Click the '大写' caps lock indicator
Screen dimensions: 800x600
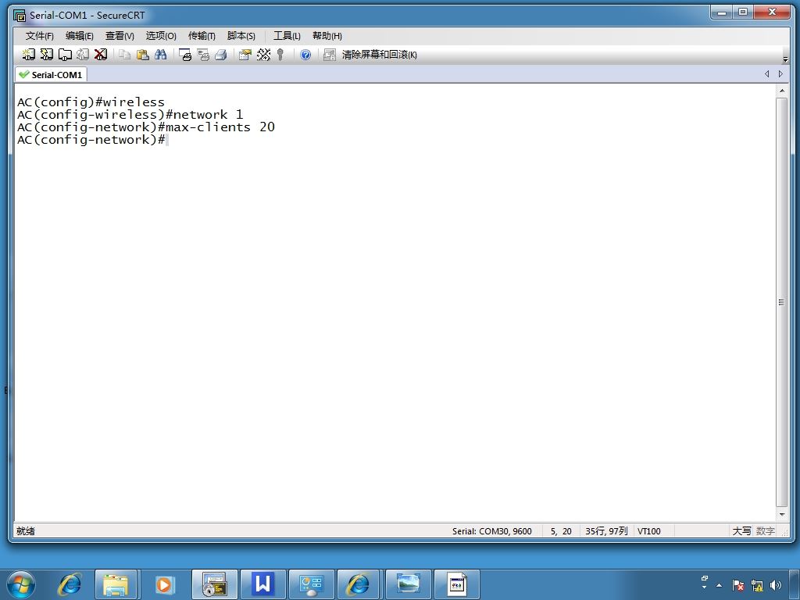click(x=742, y=531)
